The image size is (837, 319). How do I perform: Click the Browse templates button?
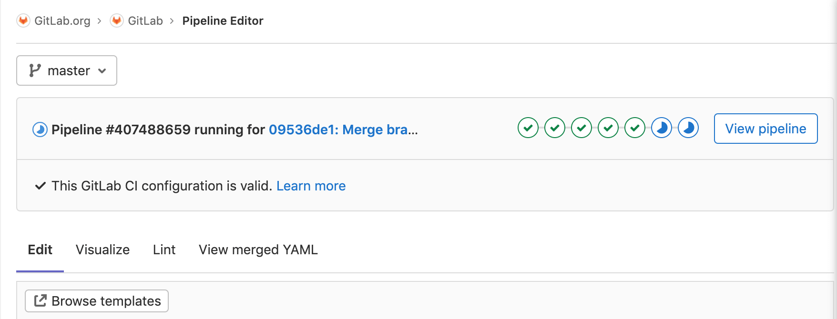96,301
